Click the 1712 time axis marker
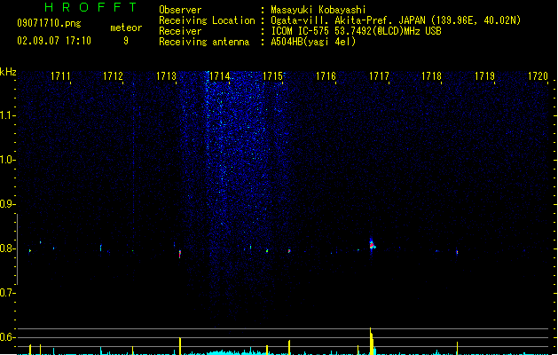The height and width of the screenshot is (355, 558). (x=113, y=76)
